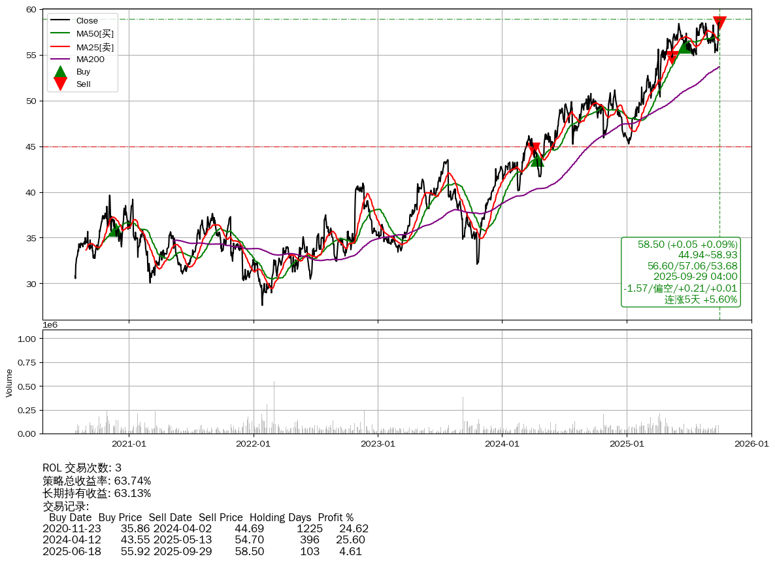Click the purple MA200 line swatch in the legend
Screen dimensions: 775x563
tap(60, 59)
